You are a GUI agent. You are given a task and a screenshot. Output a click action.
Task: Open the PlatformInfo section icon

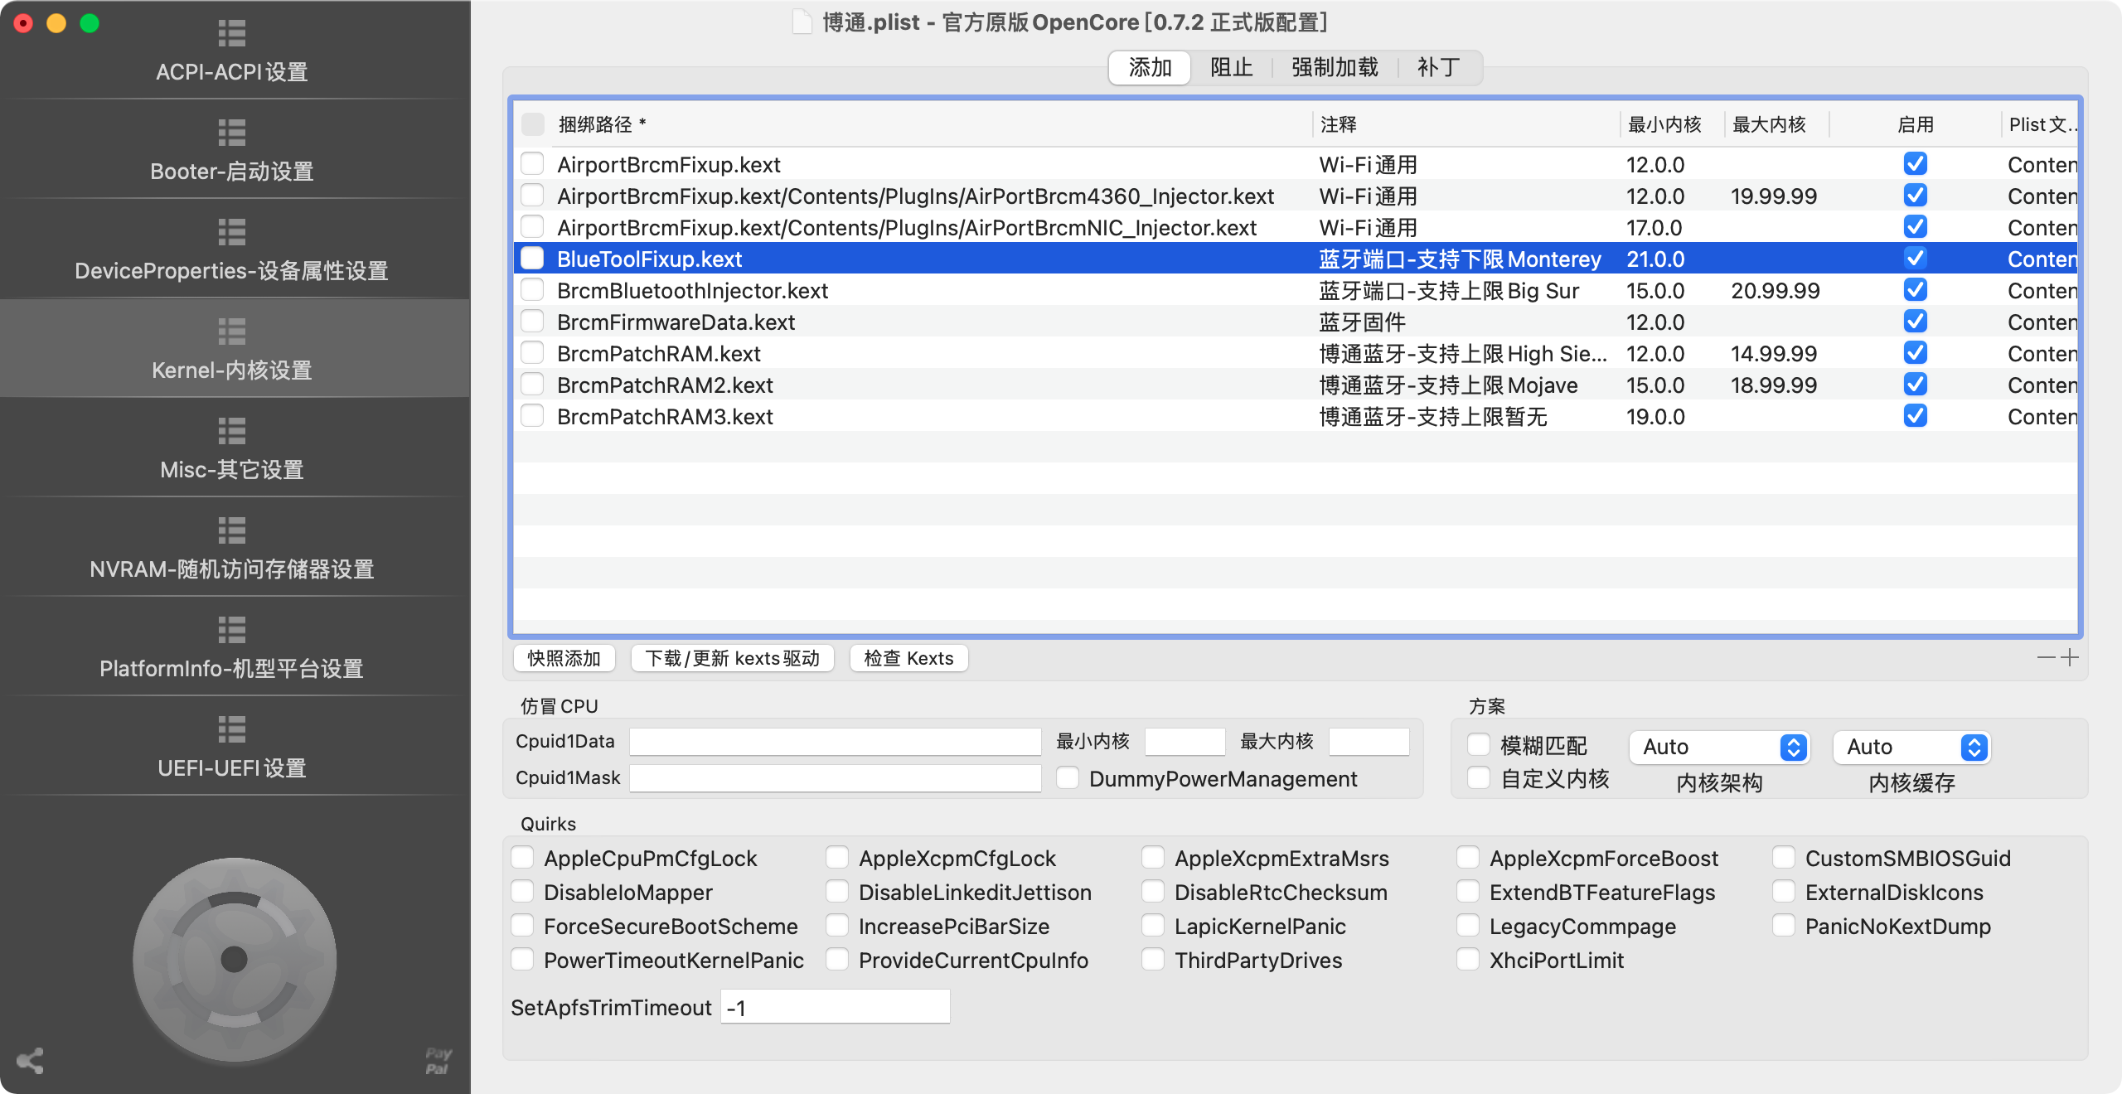(x=231, y=630)
